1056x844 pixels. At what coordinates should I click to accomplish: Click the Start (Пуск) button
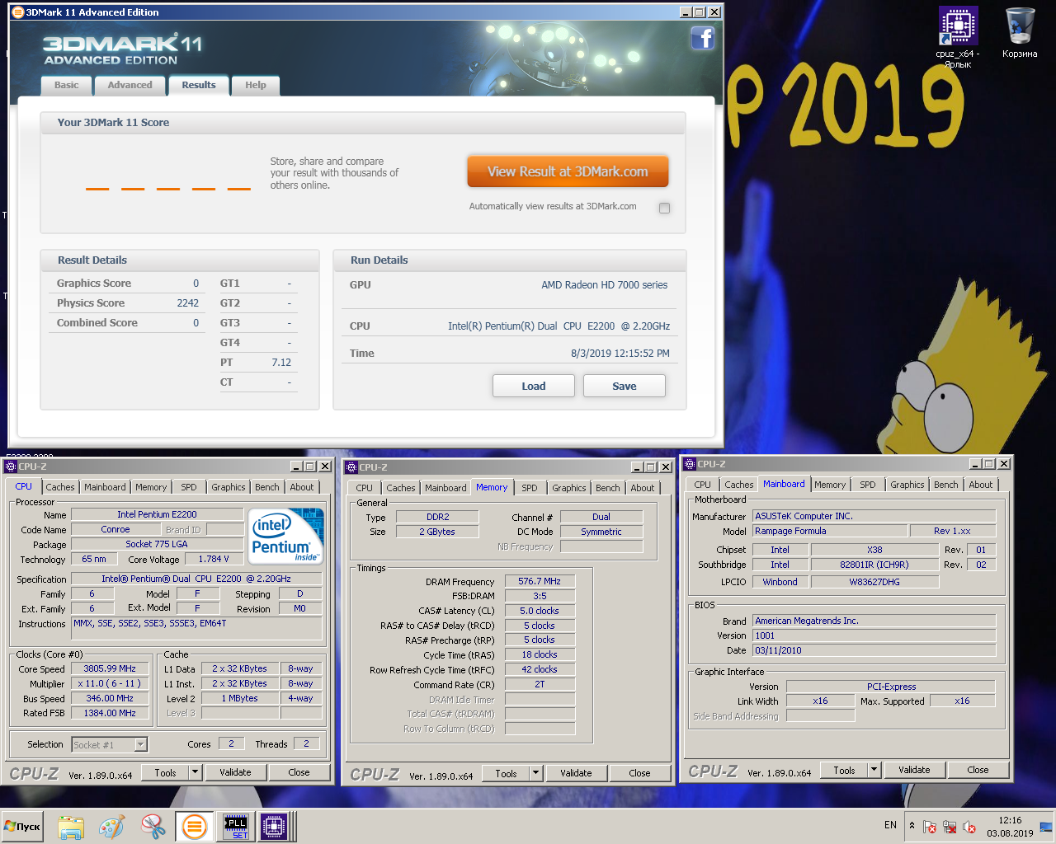22,827
